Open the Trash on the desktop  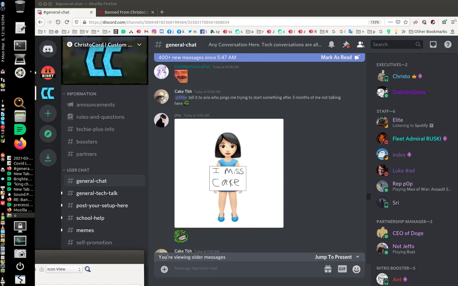pos(20,7)
